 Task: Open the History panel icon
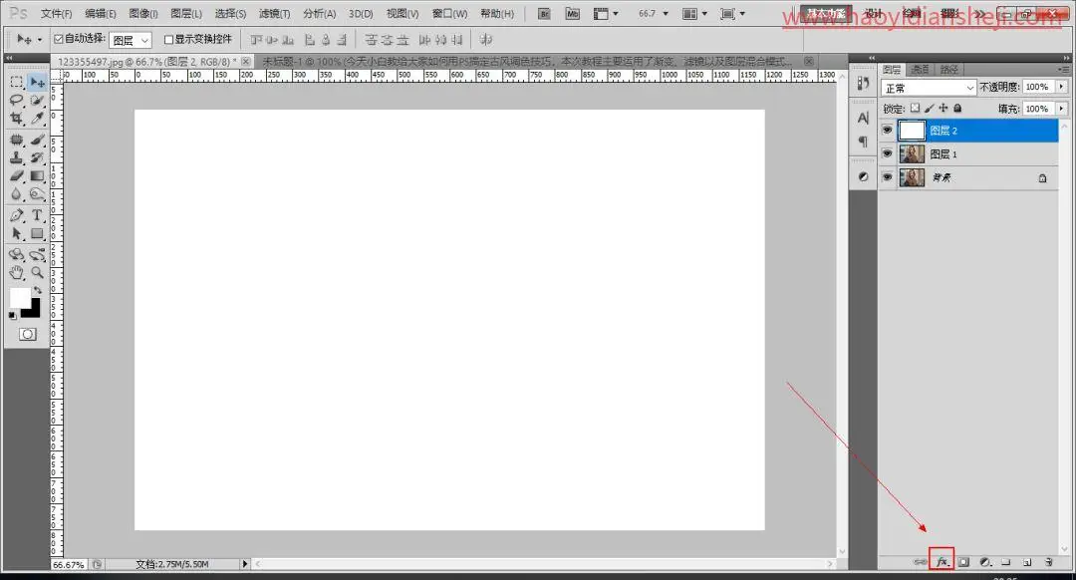pos(863,84)
